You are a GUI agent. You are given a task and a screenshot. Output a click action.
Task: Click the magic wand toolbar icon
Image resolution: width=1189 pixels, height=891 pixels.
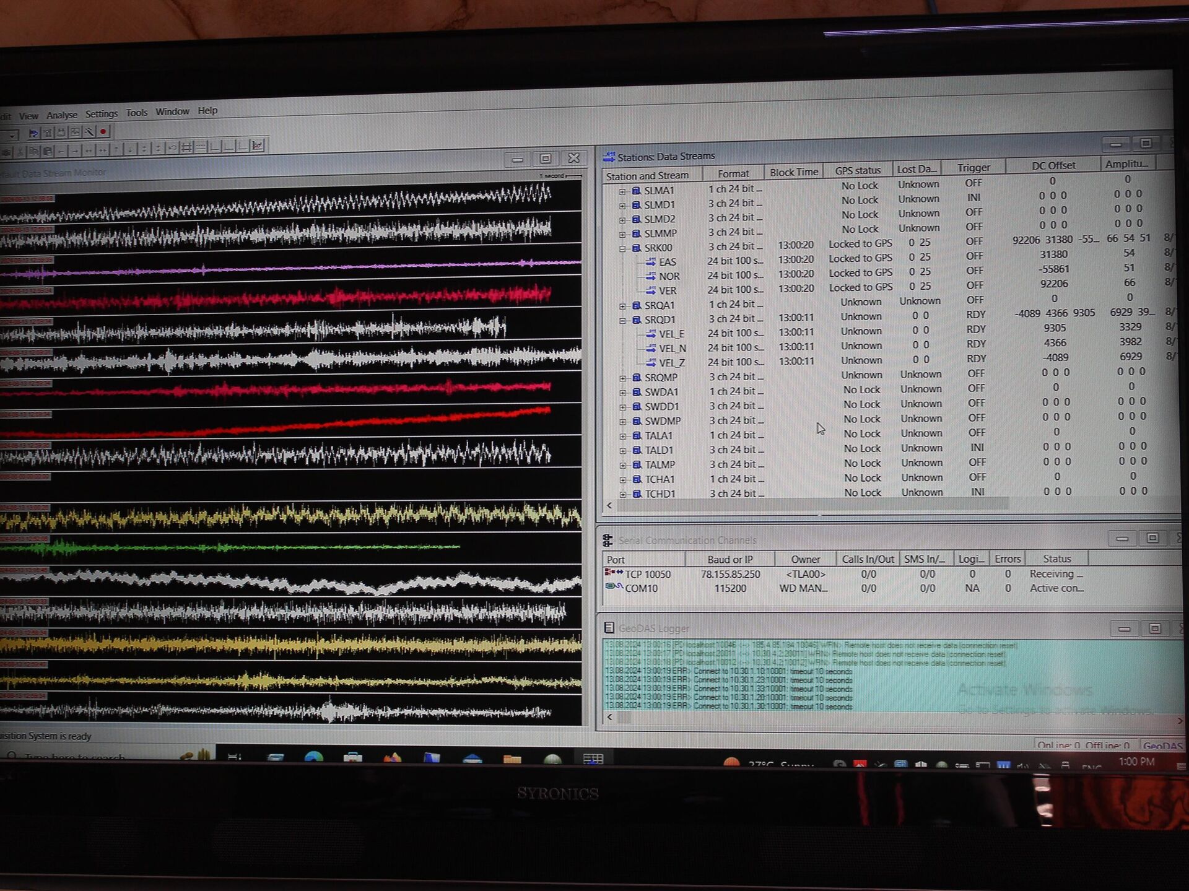pyautogui.click(x=89, y=132)
